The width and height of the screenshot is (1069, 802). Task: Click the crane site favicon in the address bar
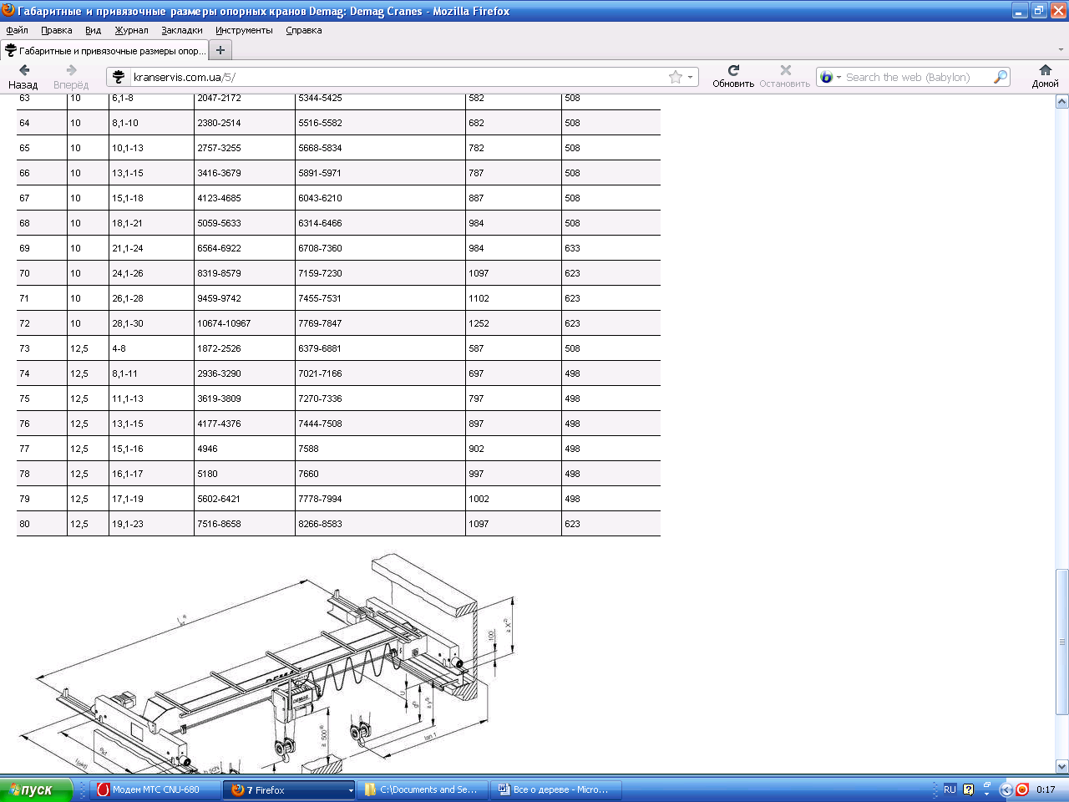[119, 77]
